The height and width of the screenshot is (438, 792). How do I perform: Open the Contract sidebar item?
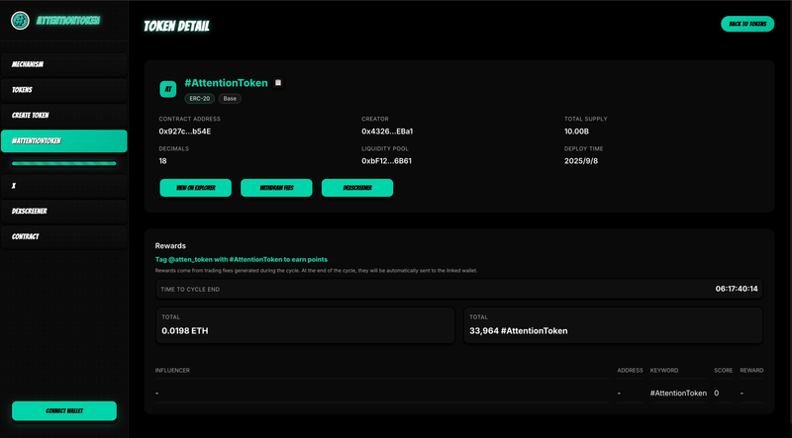point(63,236)
